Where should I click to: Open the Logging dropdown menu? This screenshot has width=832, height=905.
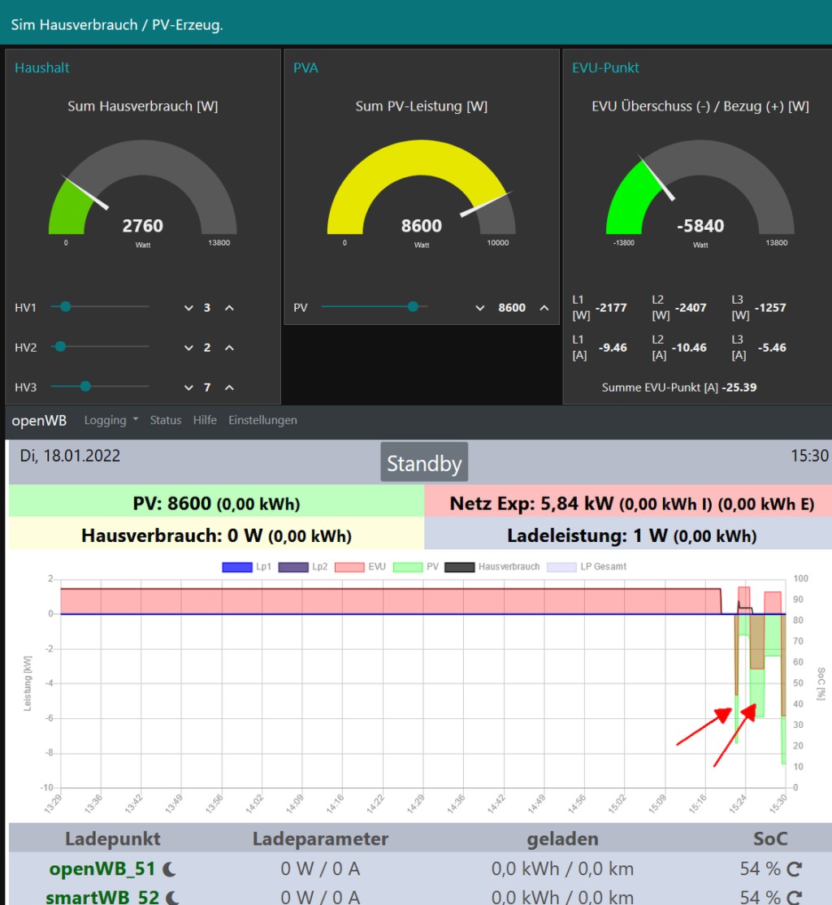(x=111, y=420)
